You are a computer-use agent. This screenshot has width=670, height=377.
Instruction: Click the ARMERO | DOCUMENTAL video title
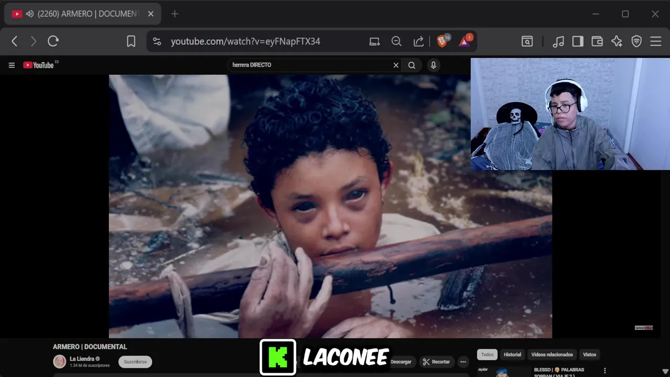tap(90, 347)
